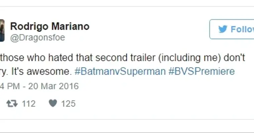
Task: Click the tweet text "those who hated"
Action: 36,58
